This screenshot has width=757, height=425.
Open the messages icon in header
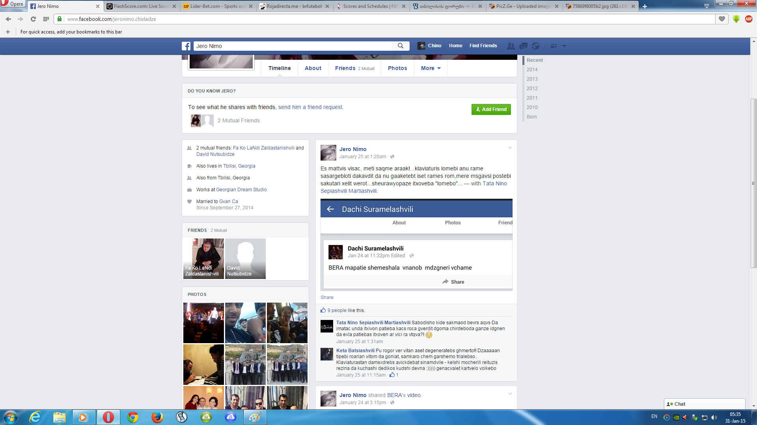(x=523, y=46)
